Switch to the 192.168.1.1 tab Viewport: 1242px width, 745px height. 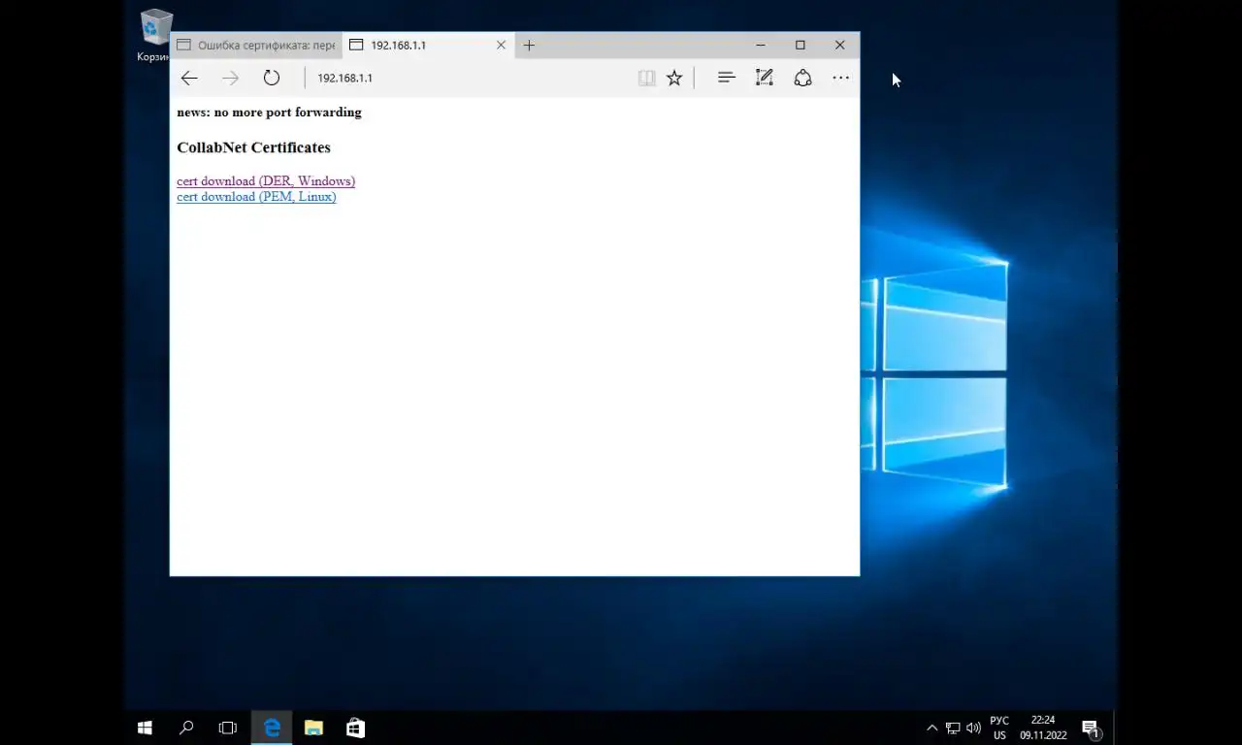(427, 45)
